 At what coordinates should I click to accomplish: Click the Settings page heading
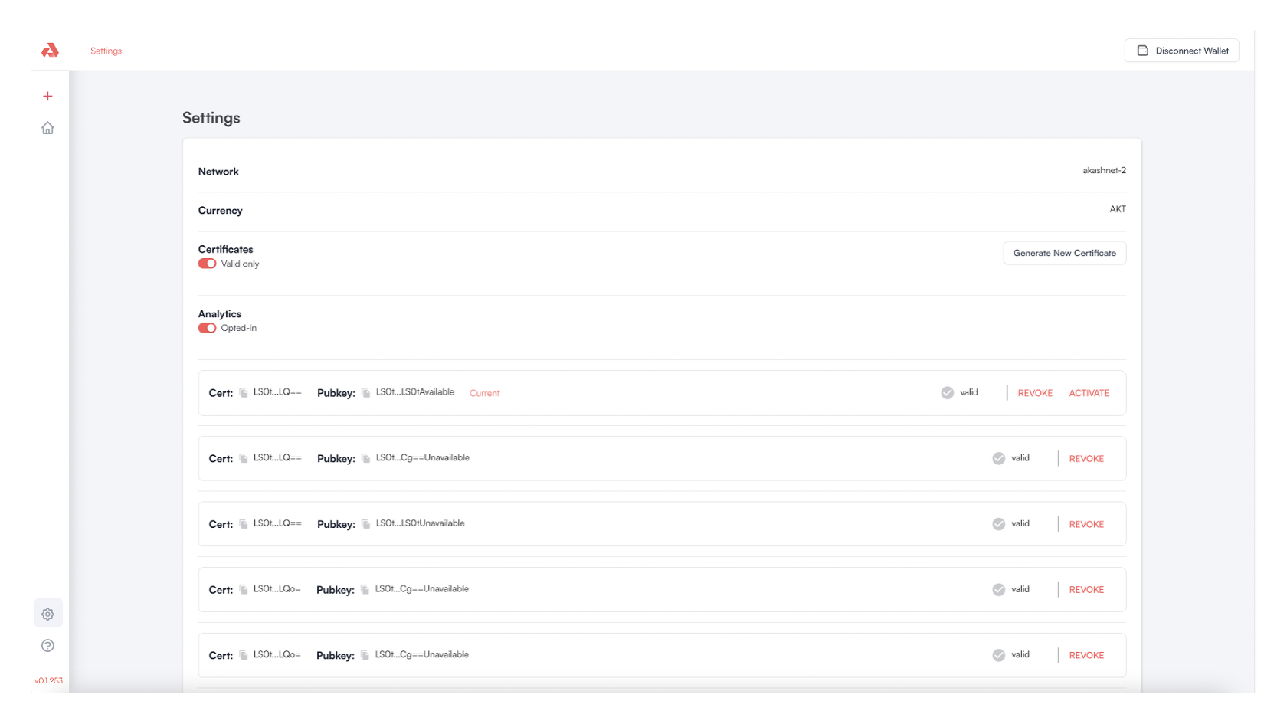[x=211, y=118]
